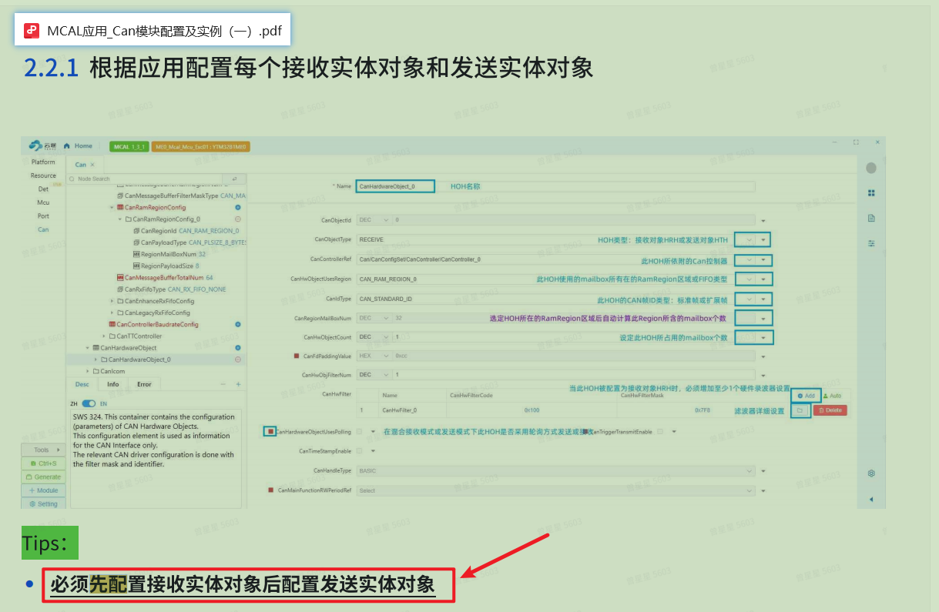Select Det module in left sidebar
939x612 pixels.
click(43, 189)
